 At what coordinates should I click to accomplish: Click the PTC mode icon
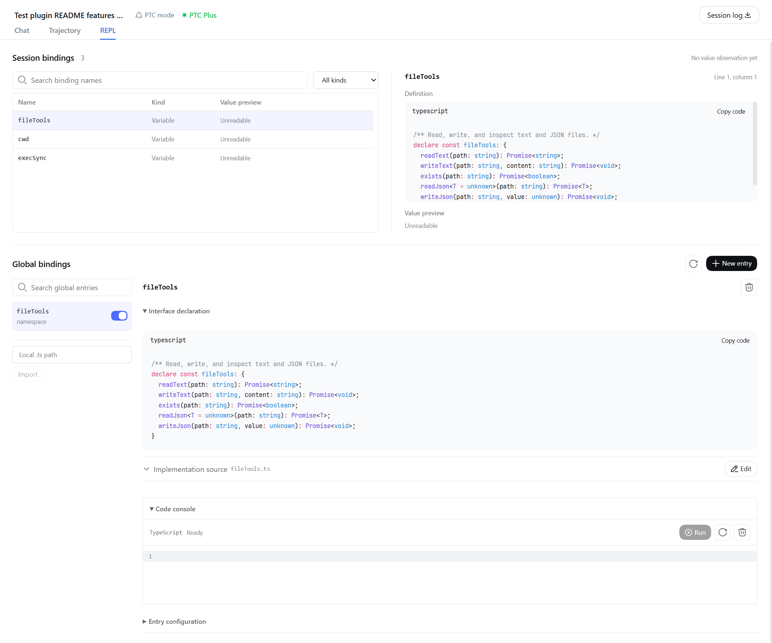click(x=139, y=15)
